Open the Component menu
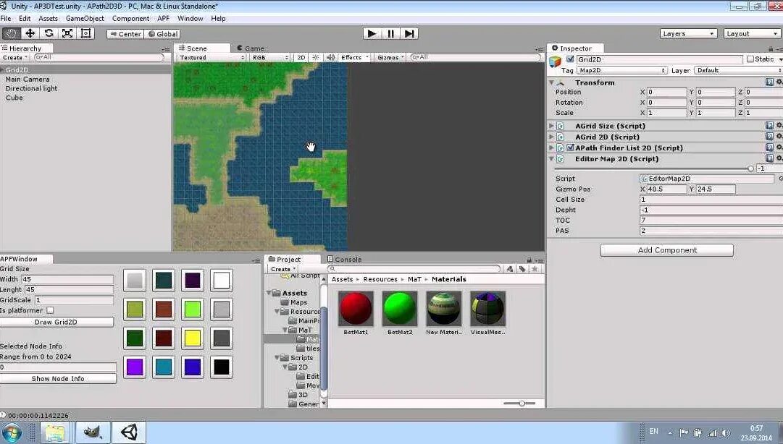783x444 pixels. click(x=130, y=18)
